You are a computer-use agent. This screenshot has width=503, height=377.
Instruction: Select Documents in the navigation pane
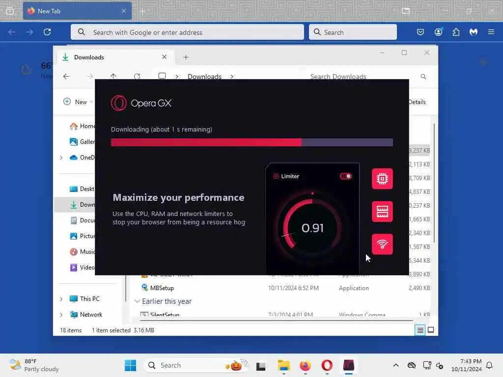point(82,220)
